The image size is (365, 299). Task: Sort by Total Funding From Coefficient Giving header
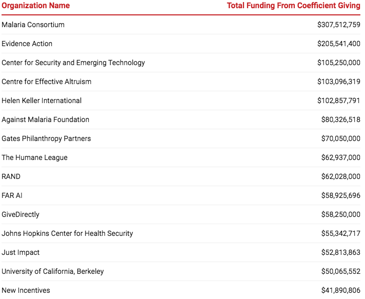tap(294, 6)
